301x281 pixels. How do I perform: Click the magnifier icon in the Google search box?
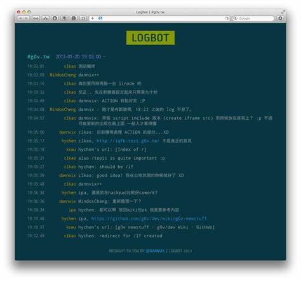(235, 18)
